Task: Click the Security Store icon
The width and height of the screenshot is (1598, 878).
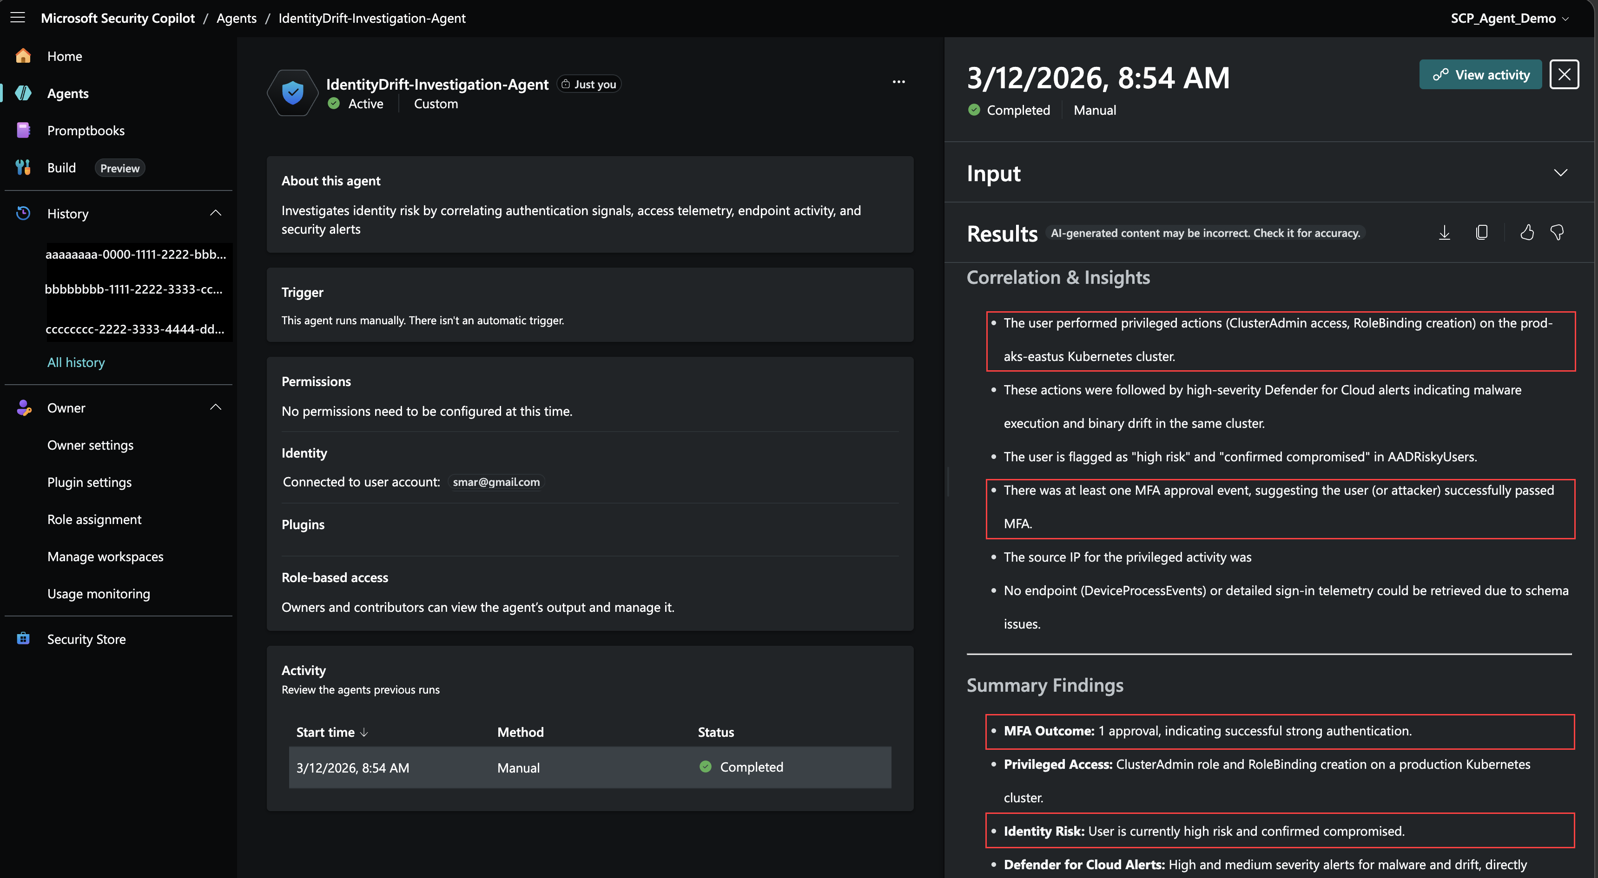Action: pyautogui.click(x=23, y=639)
